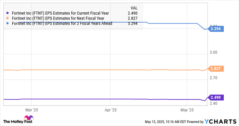Click the purple legend dot for Current Fiscal Year
This screenshot has width=239, height=126.
(7, 13)
